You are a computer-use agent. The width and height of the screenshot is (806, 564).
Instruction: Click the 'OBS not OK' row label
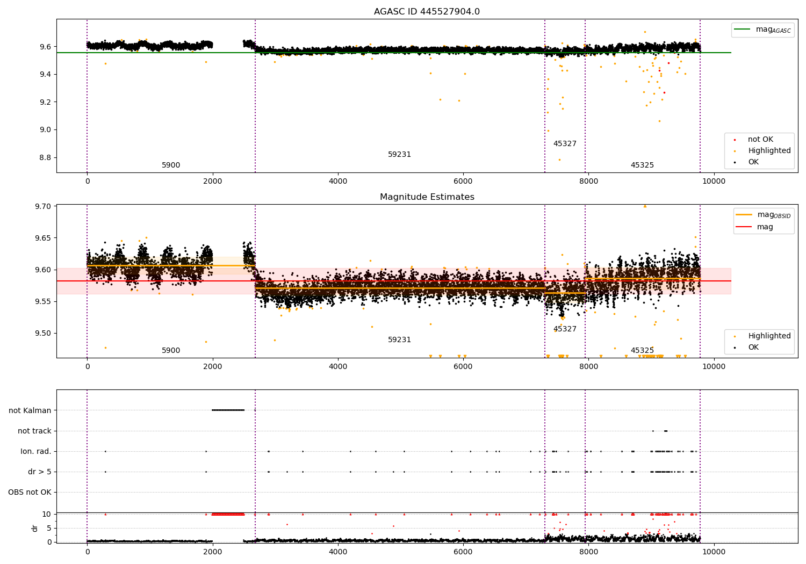(x=30, y=492)
